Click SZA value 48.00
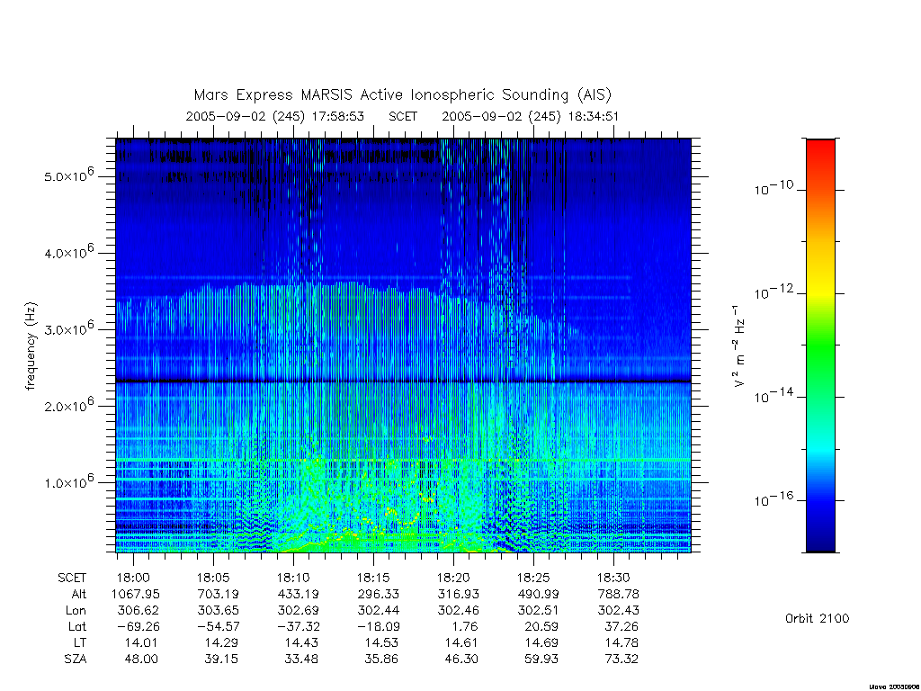 [141, 660]
